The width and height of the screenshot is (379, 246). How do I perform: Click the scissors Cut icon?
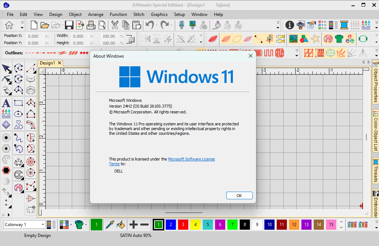coord(114,25)
